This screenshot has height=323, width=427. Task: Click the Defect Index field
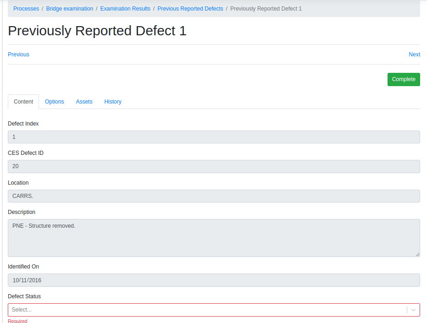click(214, 137)
